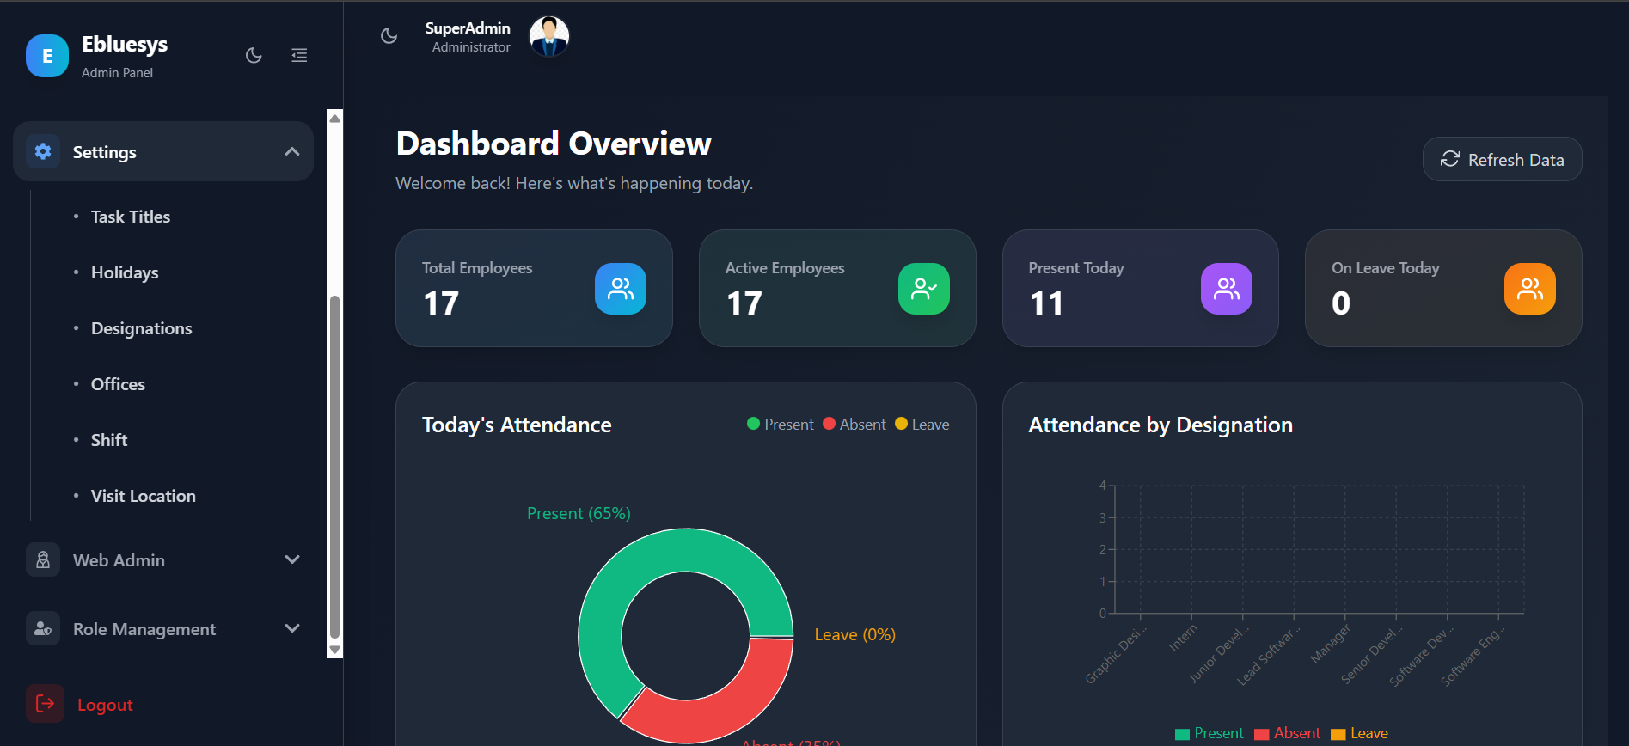This screenshot has height=746, width=1629.
Task: Click the purple Present Today icon
Action: click(x=1226, y=289)
